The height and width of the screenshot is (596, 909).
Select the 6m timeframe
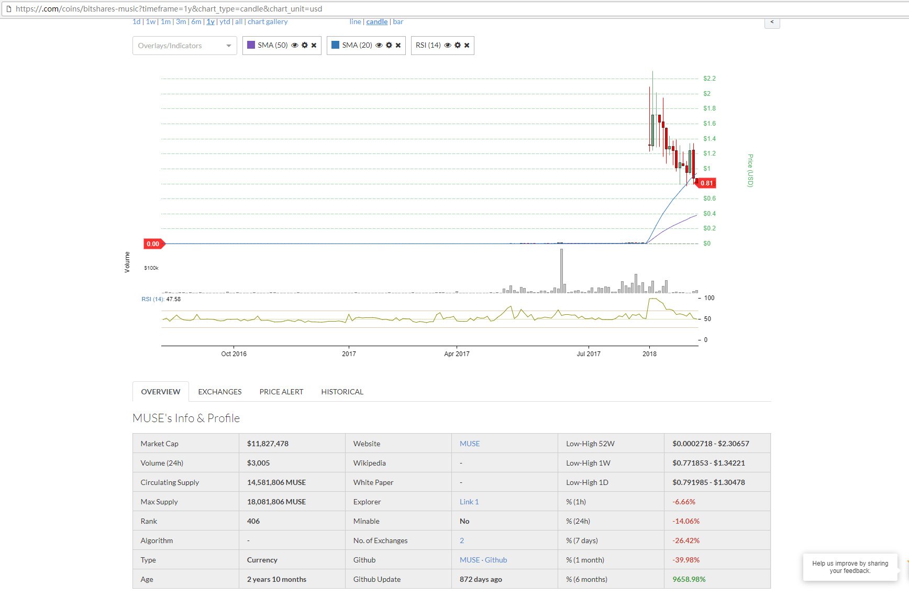pyautogui.click(x=196, y=21)
